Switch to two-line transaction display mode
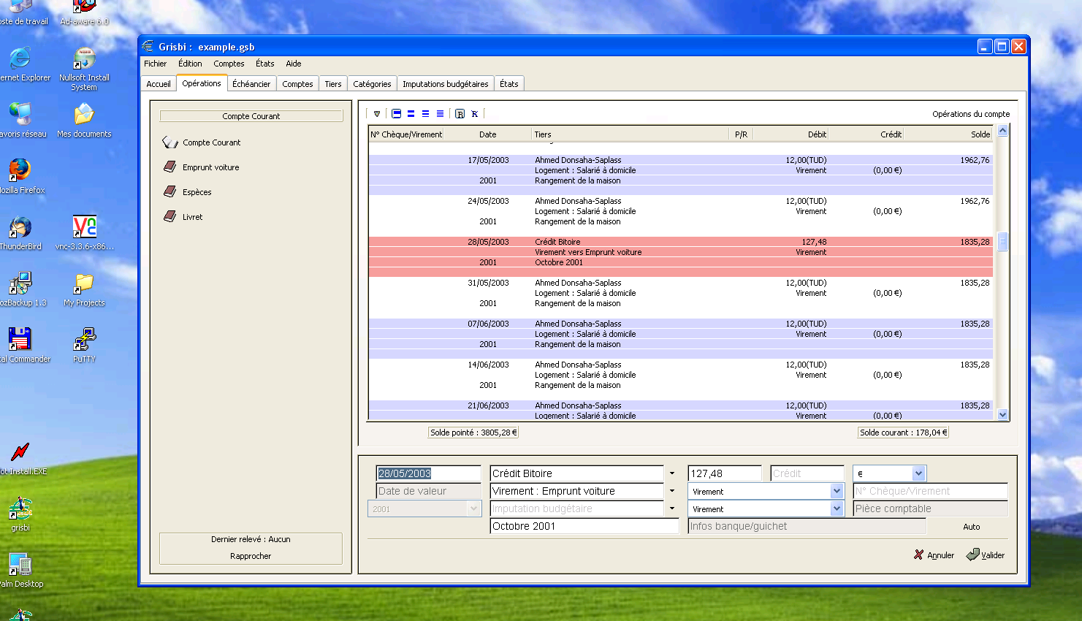Viewport: 1082px width, 621px height. 411,114
